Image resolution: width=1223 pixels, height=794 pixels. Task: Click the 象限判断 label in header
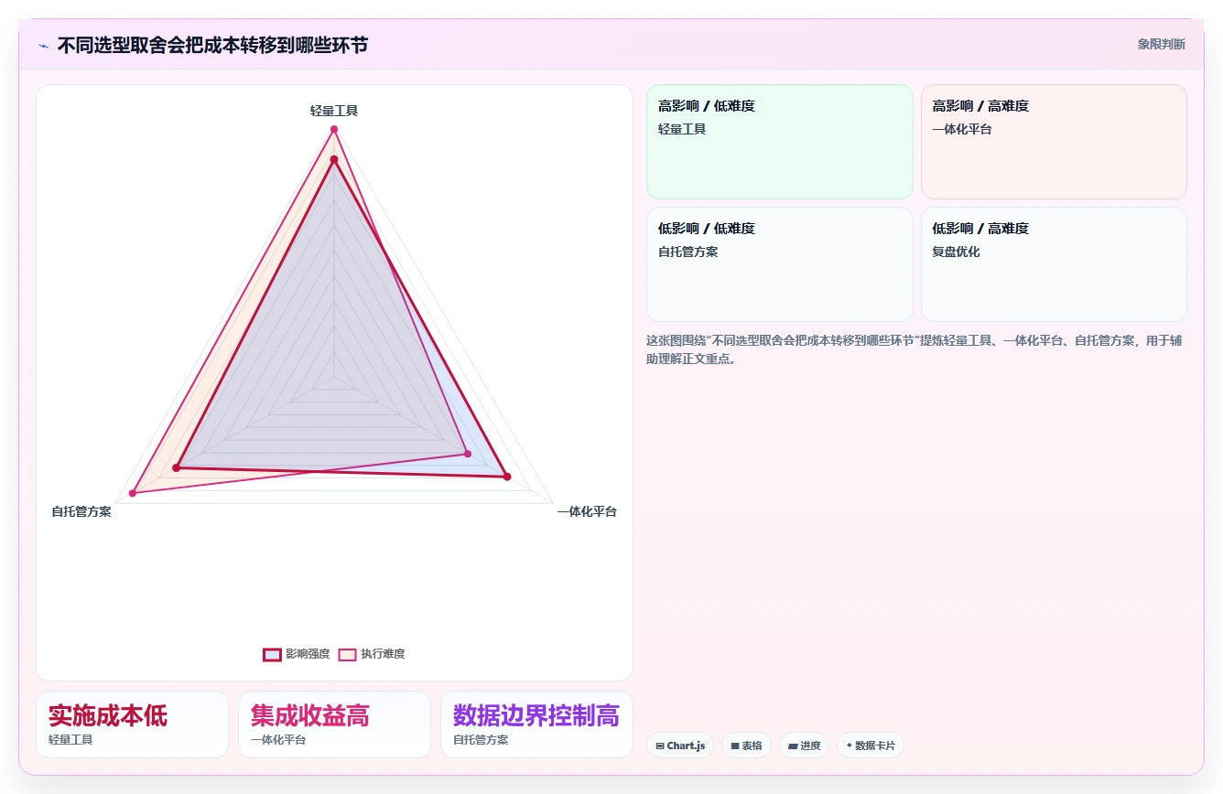click(1161, 44)
